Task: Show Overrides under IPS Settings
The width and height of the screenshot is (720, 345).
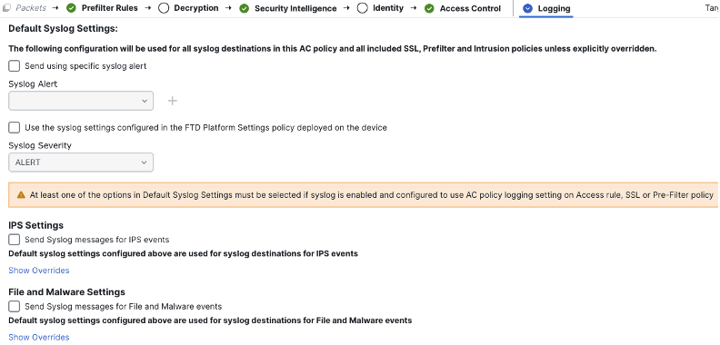Action: [x=39, y=271]
